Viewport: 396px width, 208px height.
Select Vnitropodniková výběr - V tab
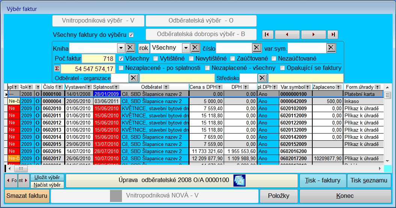[x=98, y=21]
